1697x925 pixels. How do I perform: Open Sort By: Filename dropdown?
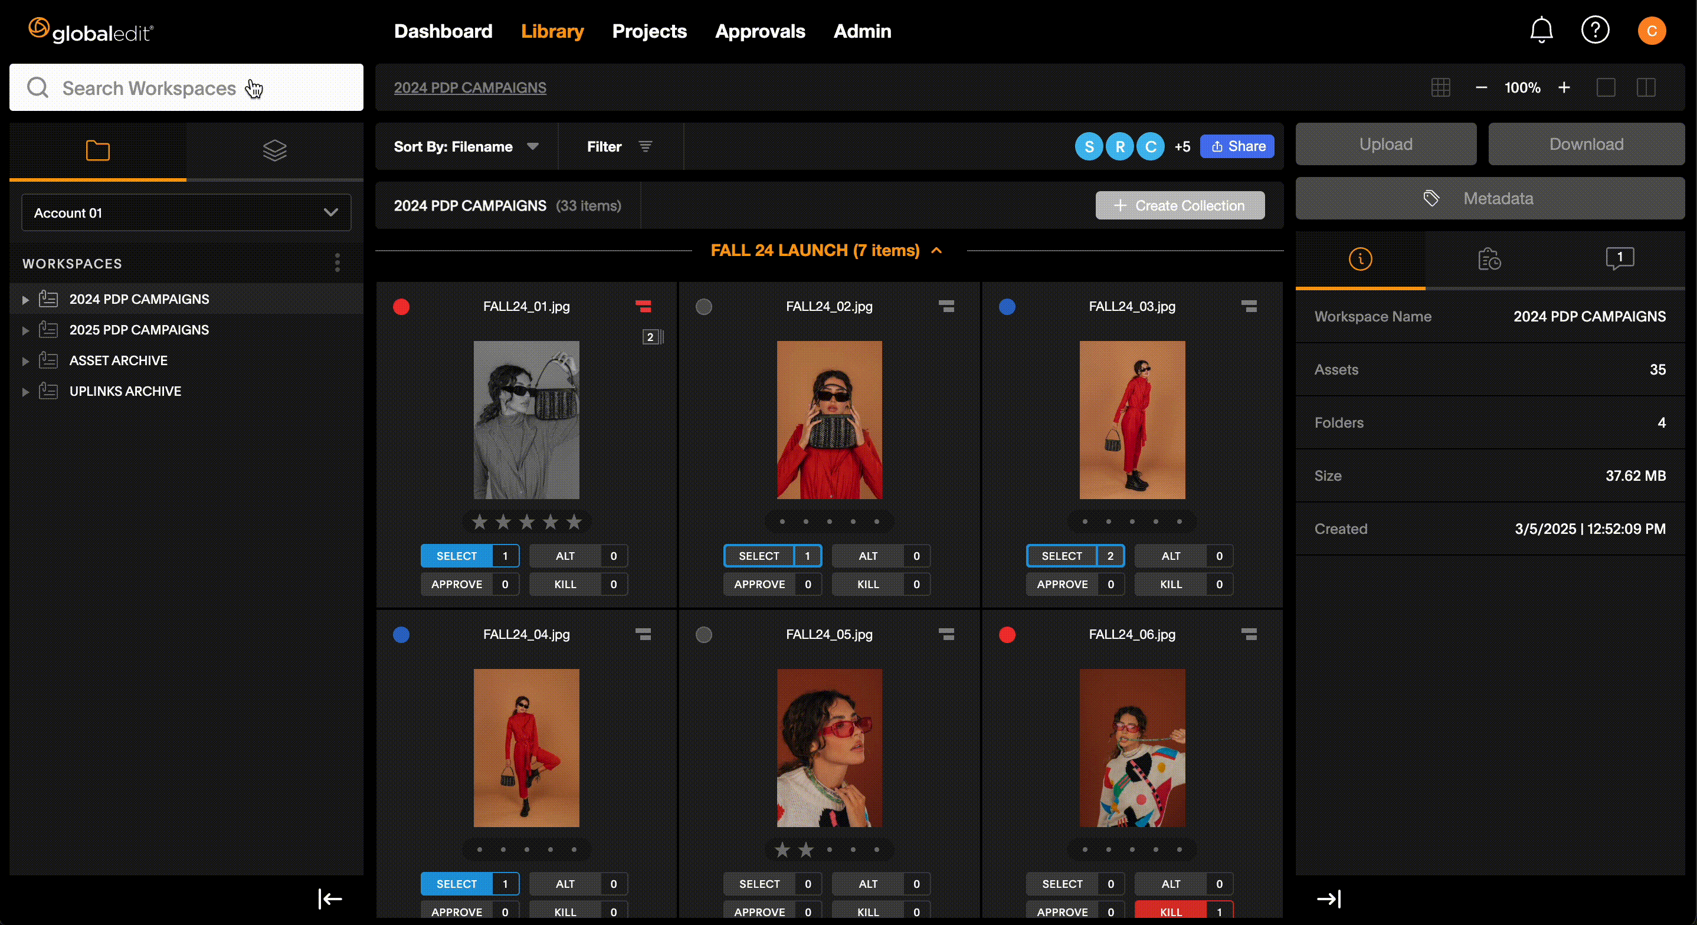(466, 146)
